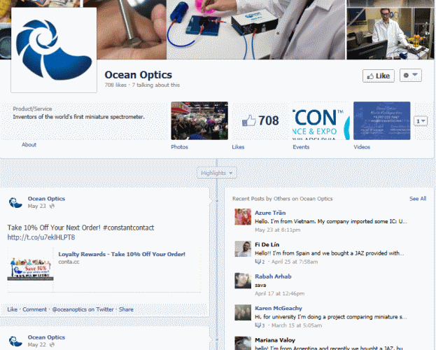Click the Ocean Optics page title
This screenshot has height=350, width=436.
pos(138,75)
